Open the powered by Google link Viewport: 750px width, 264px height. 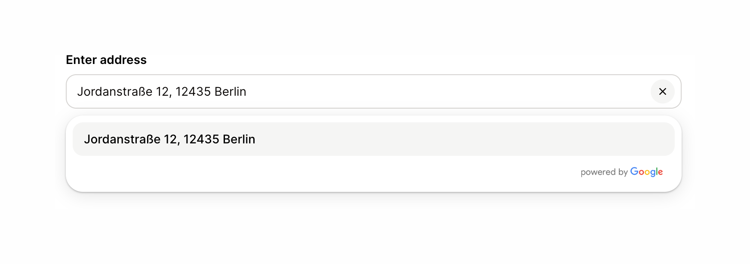point(621,172)
